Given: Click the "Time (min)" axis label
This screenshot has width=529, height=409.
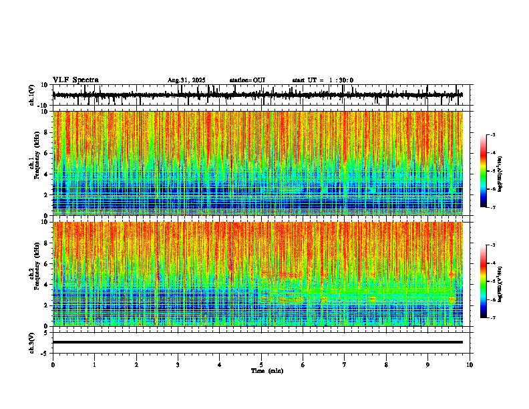Looking at the screenshot, I should [x=267, y=371].
